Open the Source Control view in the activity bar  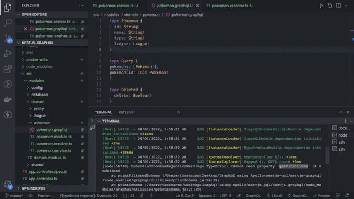click(x=8, y=38)
